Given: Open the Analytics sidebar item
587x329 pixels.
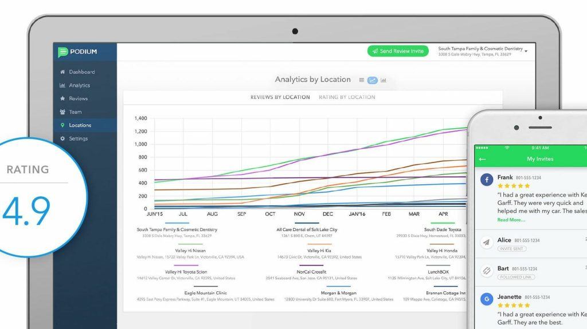Looking at the screenshot, I should click(79, 85).
